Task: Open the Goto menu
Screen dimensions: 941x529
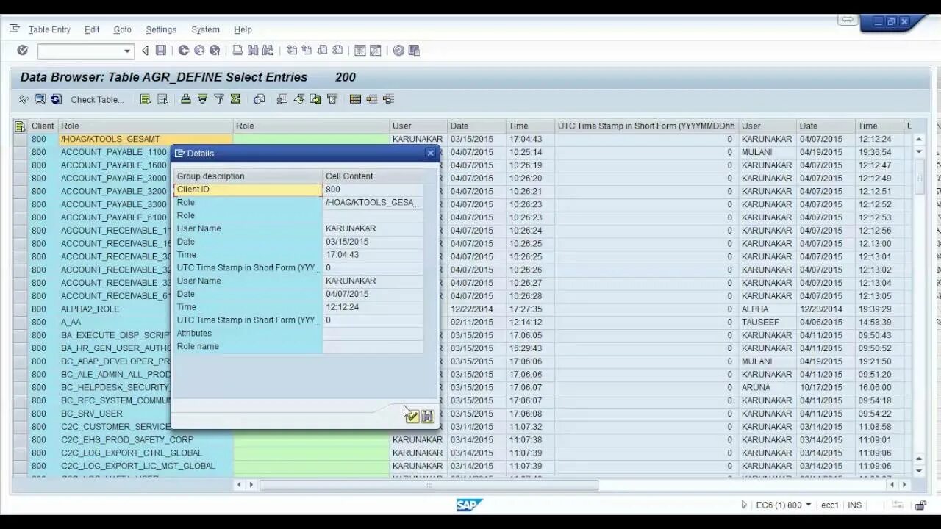Action: pos(122,29)
